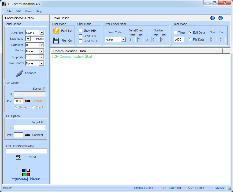
Task: Open the Error Code NONE dropdown
Action: [x=123, y=40]
